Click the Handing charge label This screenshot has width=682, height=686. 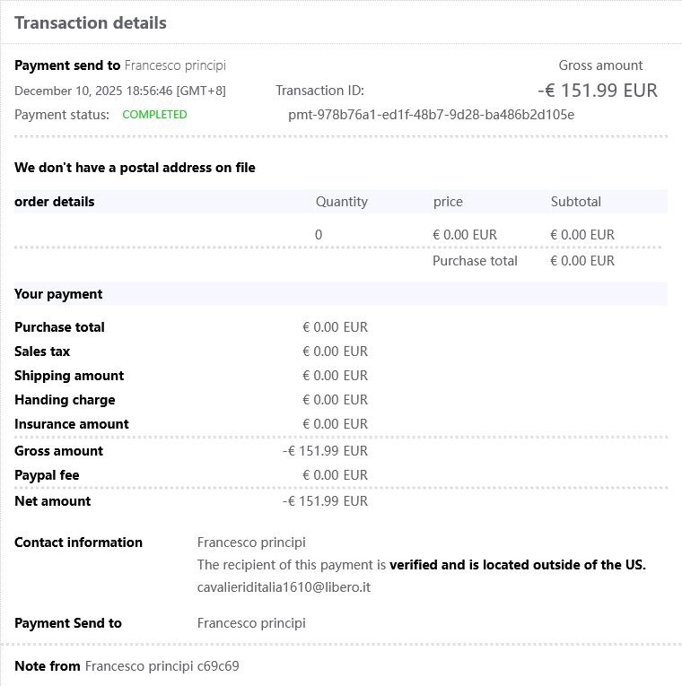65,400
